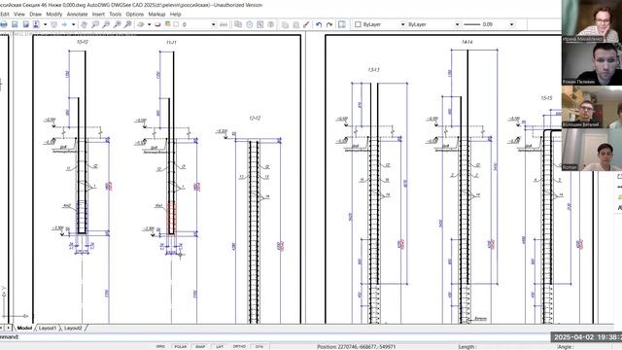The width and height of the screenshot is (622, 350).
Task: Open the View menu
Action: [19, 14]
